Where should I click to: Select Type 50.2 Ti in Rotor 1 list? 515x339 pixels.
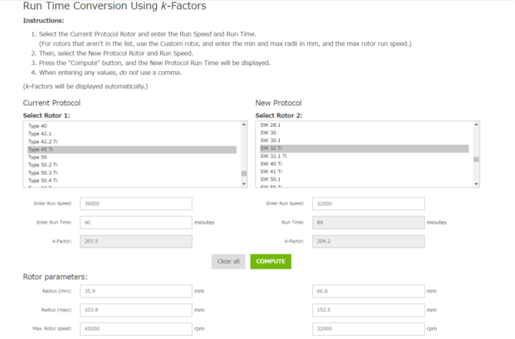coord(132,165)
